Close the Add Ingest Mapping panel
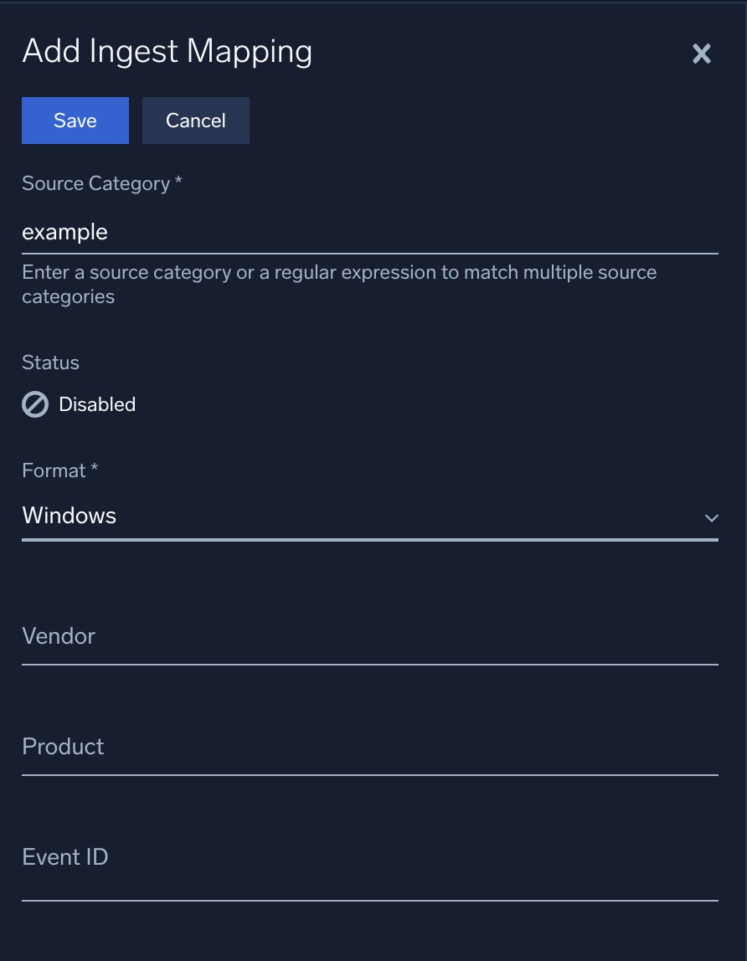The width and height of the screenshot is (747, 961). tap(701, 54)
